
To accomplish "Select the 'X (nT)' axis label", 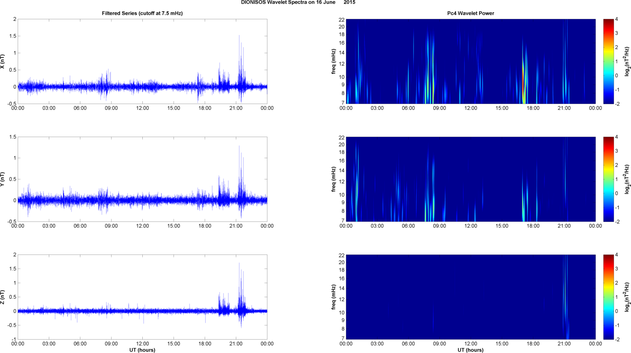I will point(2,62).
